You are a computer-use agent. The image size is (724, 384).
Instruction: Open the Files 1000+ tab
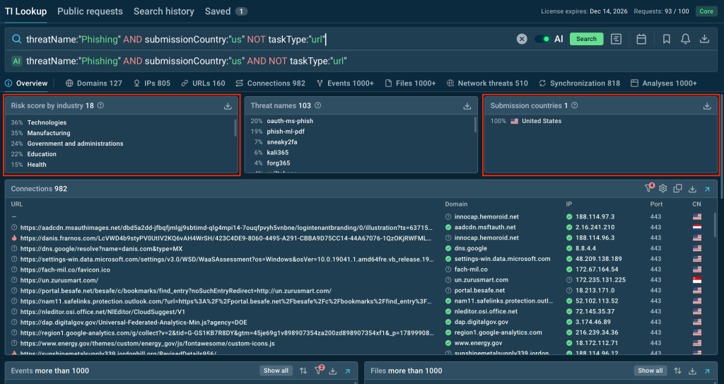410,83
